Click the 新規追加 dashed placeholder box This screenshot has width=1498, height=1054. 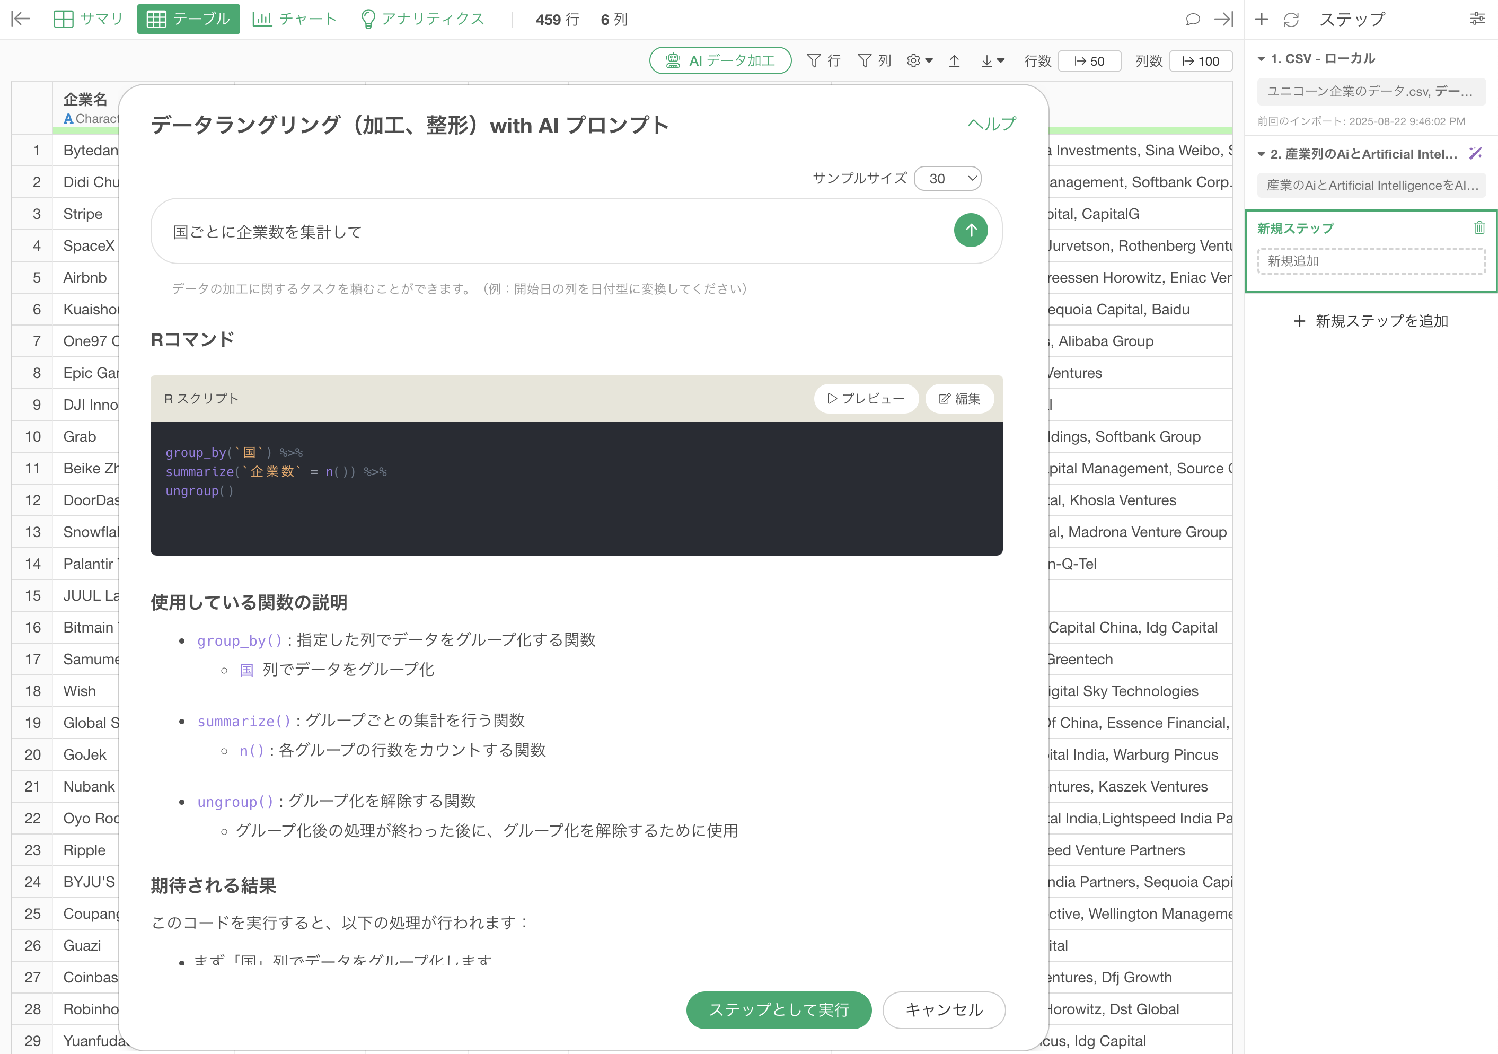point(1371,261)
